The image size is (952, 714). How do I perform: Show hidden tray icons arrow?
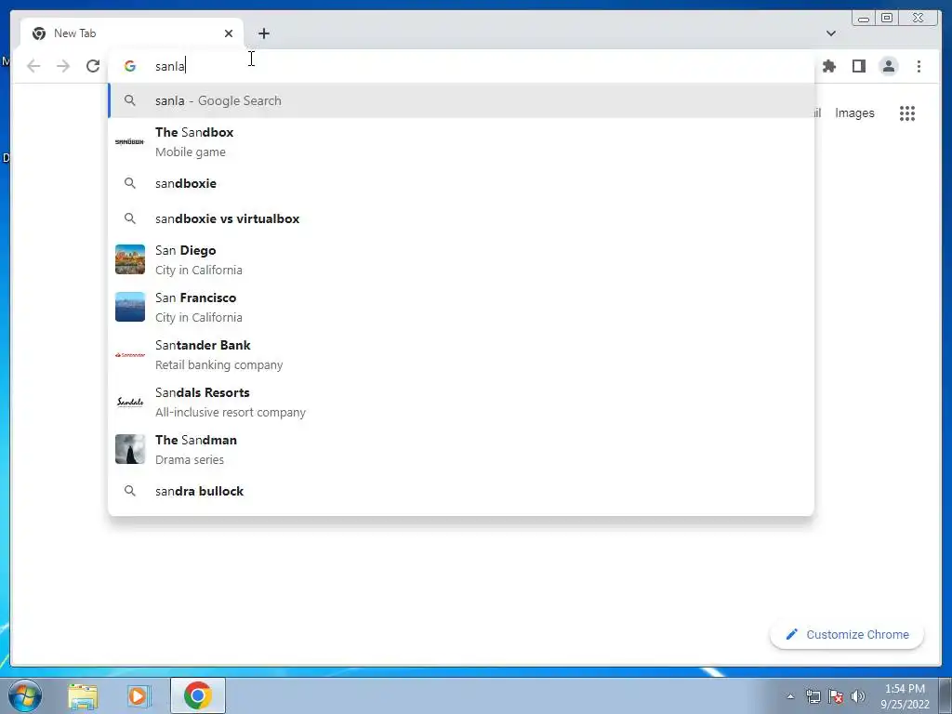coord(790,696)
